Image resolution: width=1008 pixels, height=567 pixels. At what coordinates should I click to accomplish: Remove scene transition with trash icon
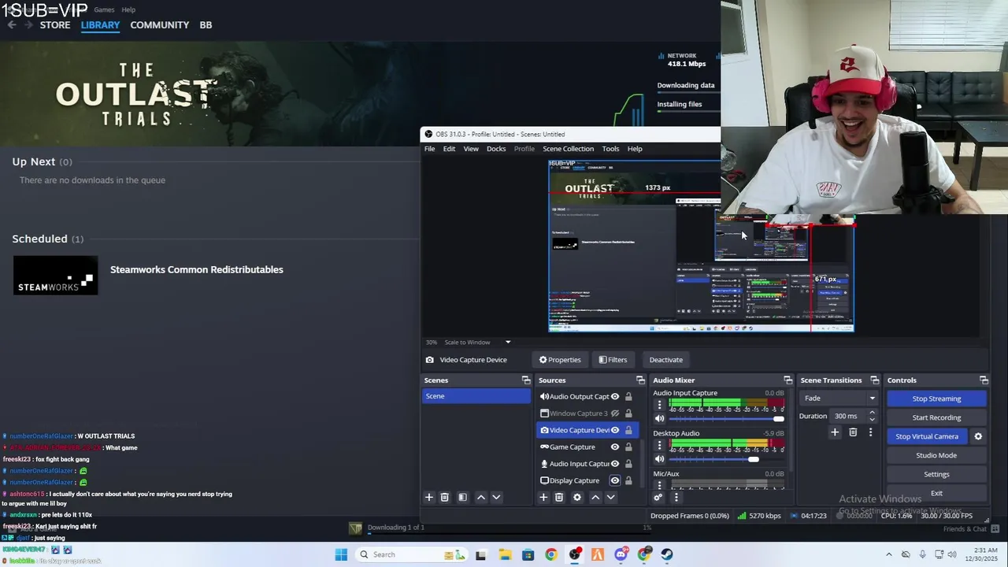[x=853, y=432]
